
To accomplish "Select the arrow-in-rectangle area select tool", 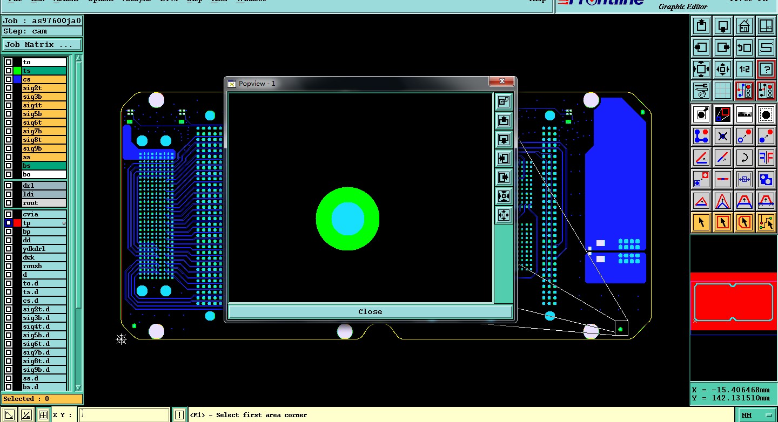I will (723, 222).
